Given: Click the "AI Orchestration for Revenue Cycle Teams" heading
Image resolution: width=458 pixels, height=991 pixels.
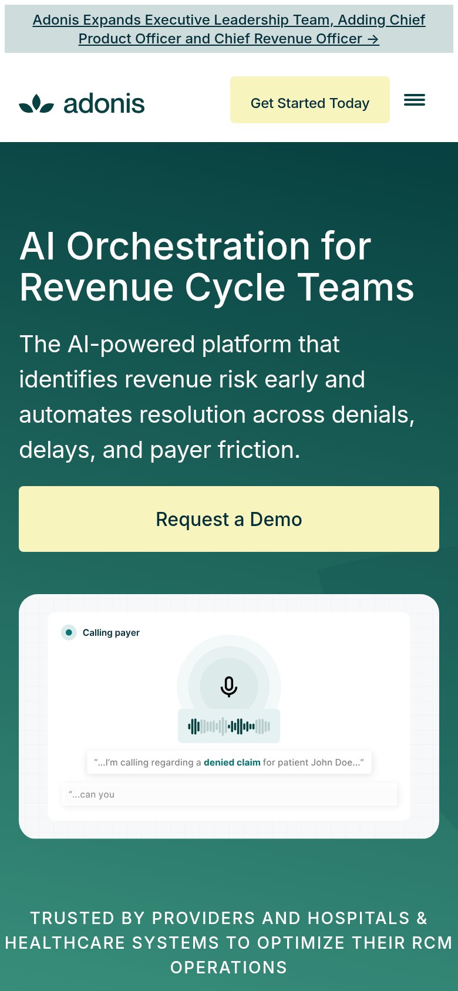Looking at the screenshot, I should point(217,267).
